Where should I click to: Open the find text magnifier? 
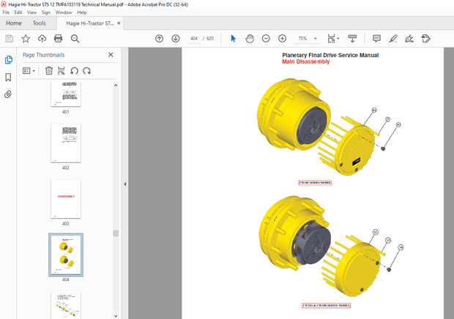coord(75,39)
